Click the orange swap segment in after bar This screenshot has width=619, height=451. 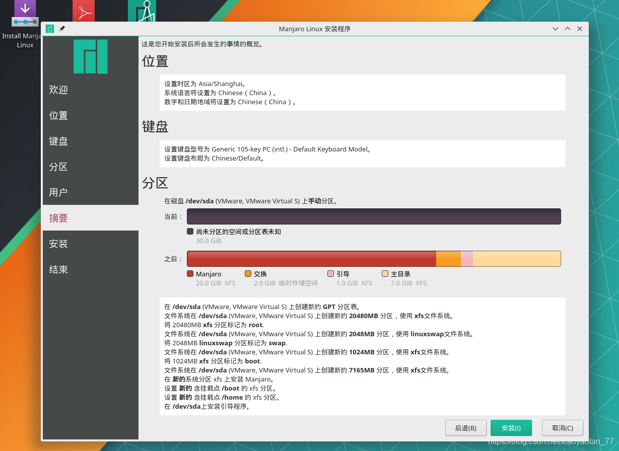tap(448, 259)
